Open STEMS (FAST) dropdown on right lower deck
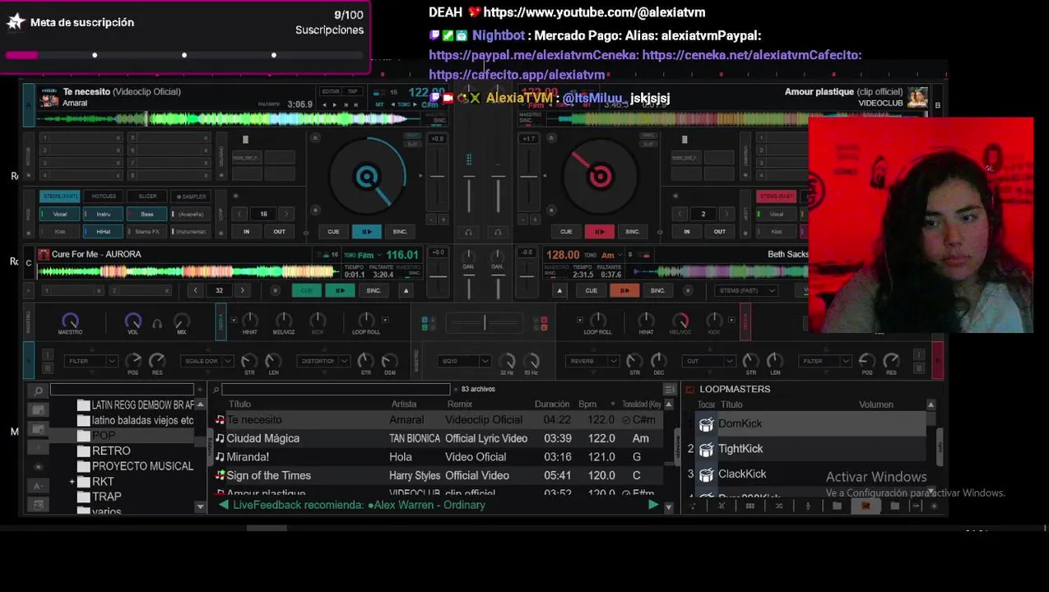Viewport: 1049px width, 592px height. tap(747, 290)
